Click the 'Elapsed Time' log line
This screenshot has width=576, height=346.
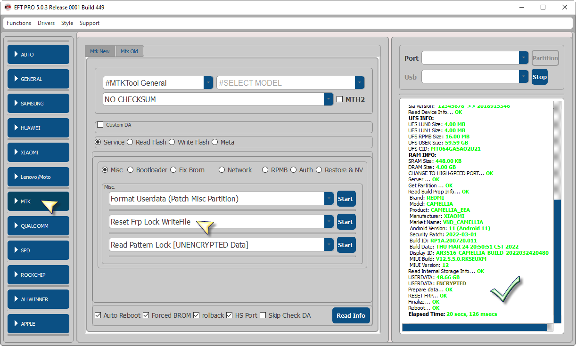pos(453,314)
